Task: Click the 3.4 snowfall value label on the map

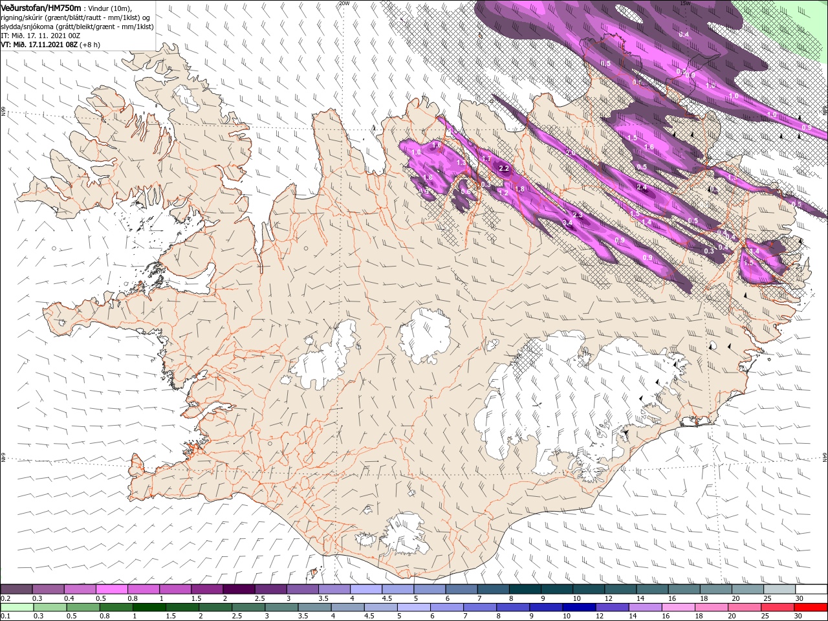Action: point(568,223)
